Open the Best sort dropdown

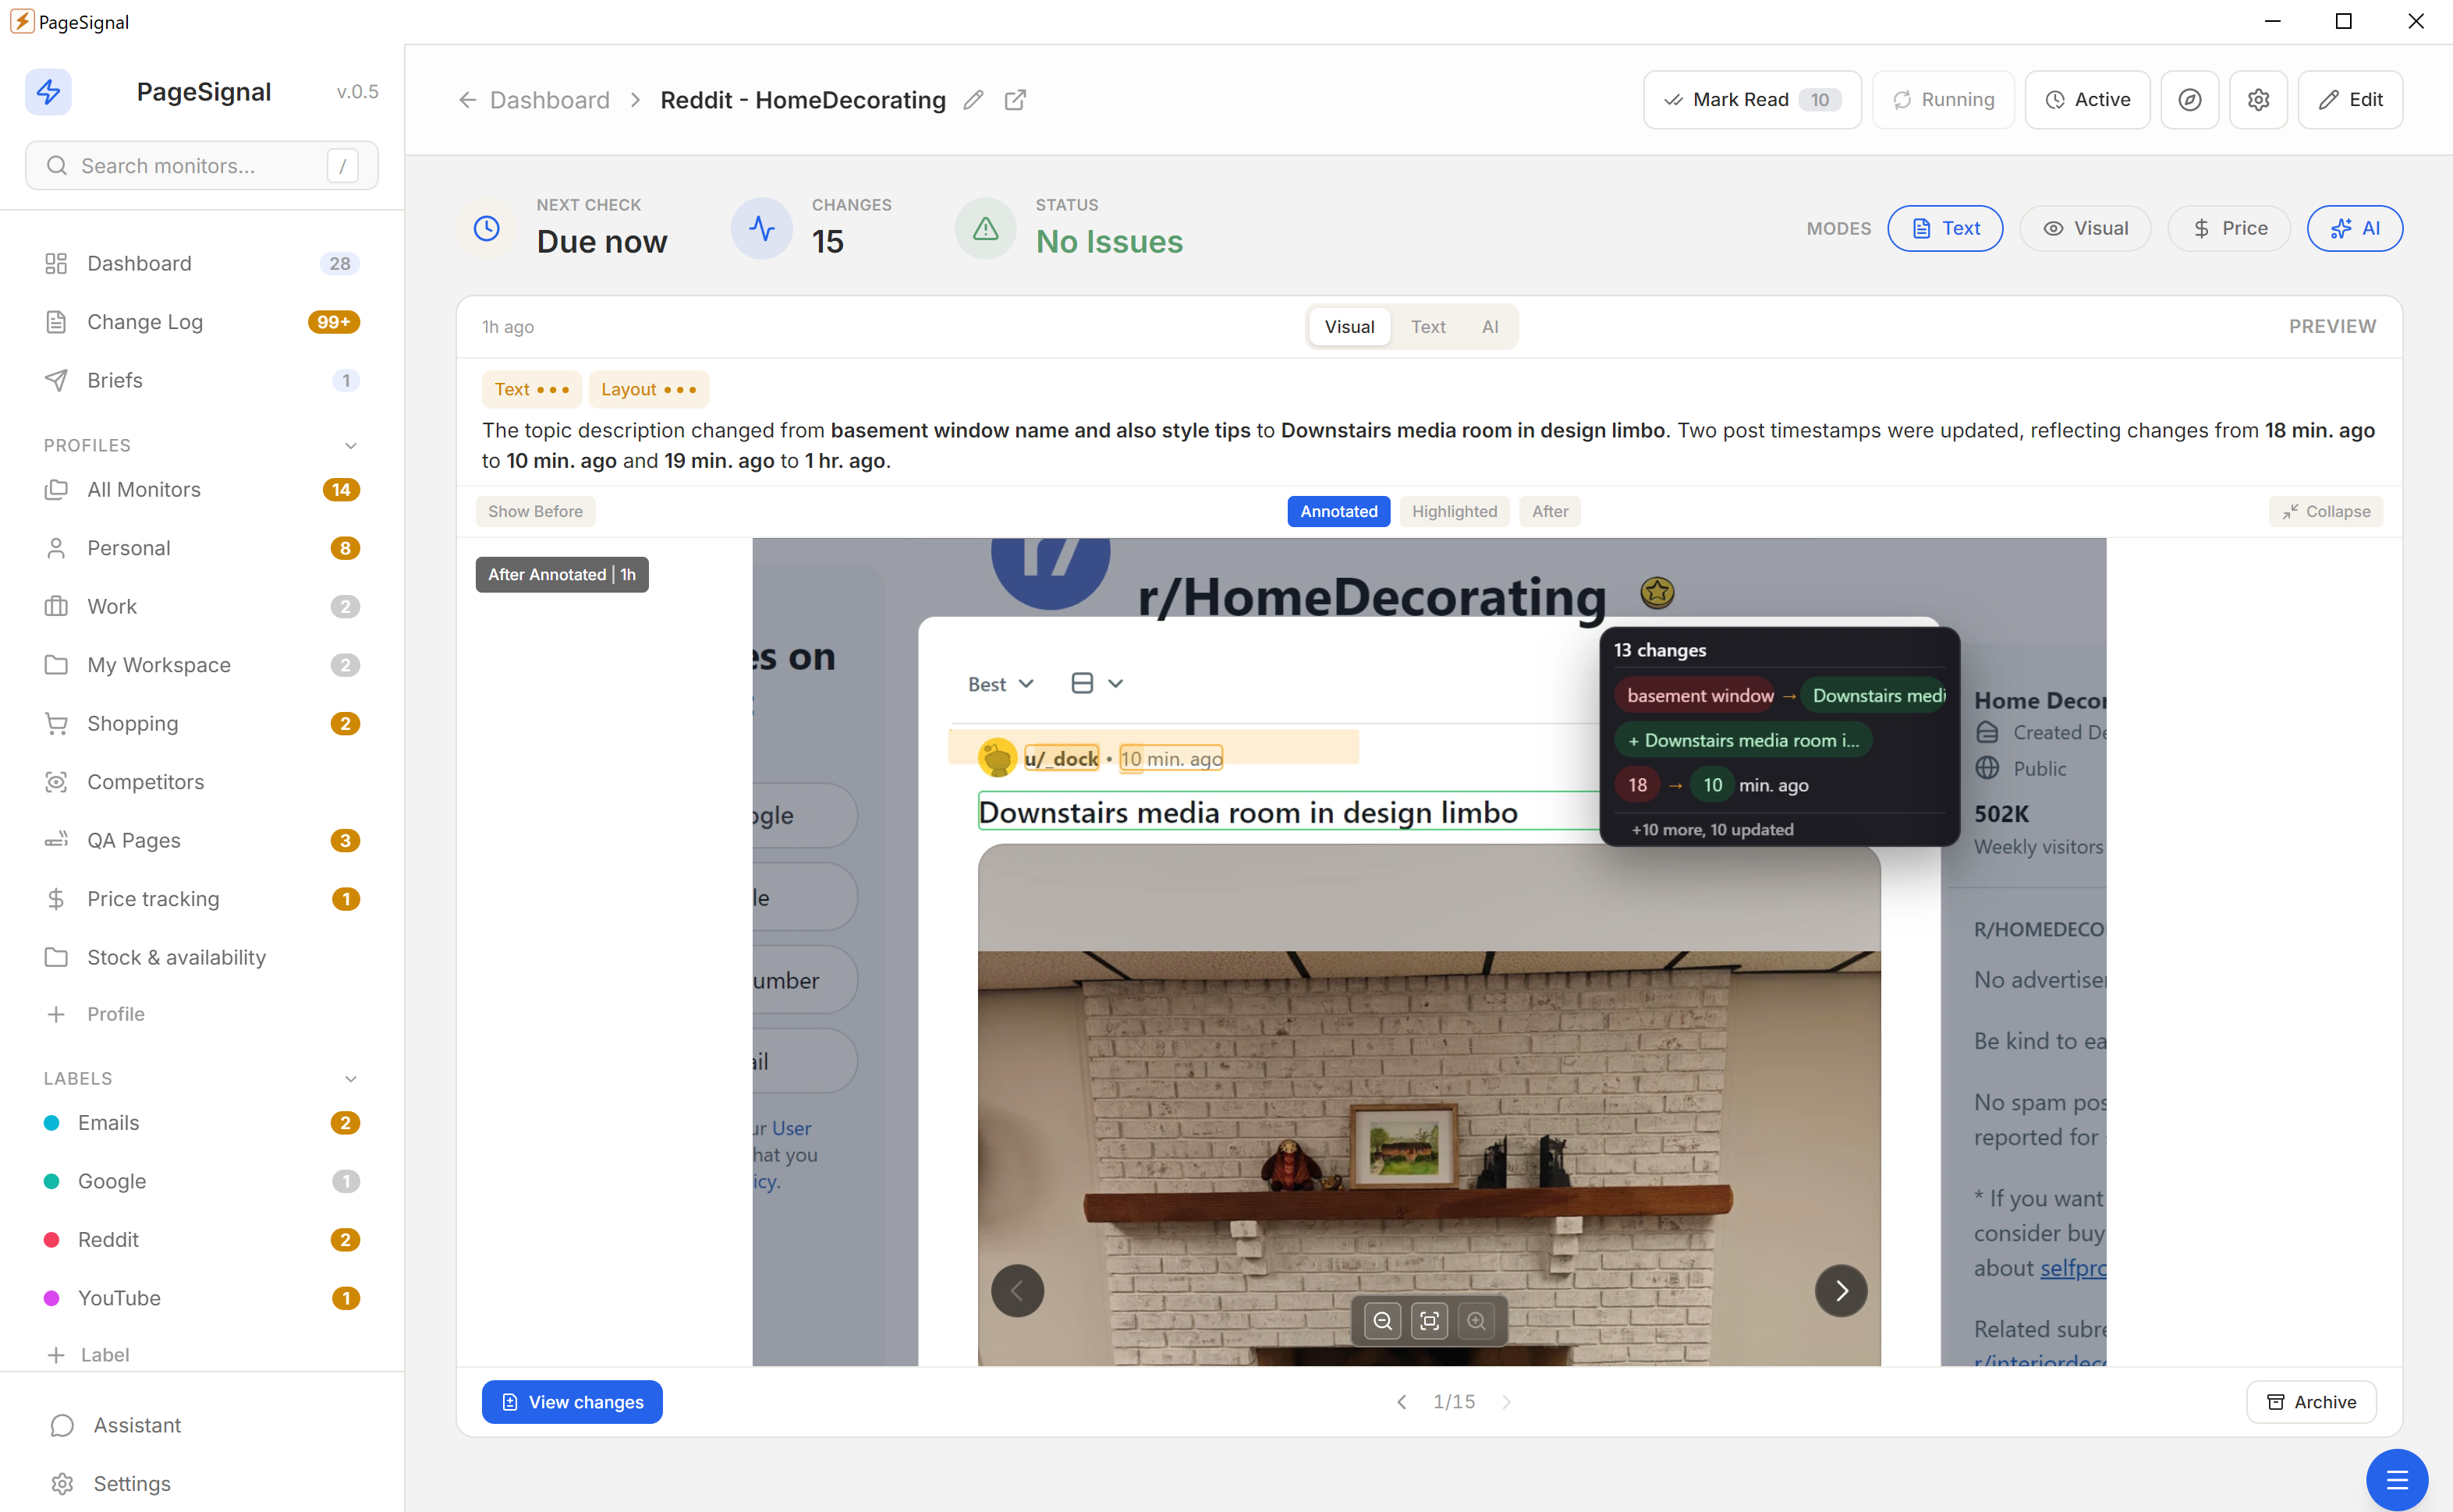coord(1000,684)
